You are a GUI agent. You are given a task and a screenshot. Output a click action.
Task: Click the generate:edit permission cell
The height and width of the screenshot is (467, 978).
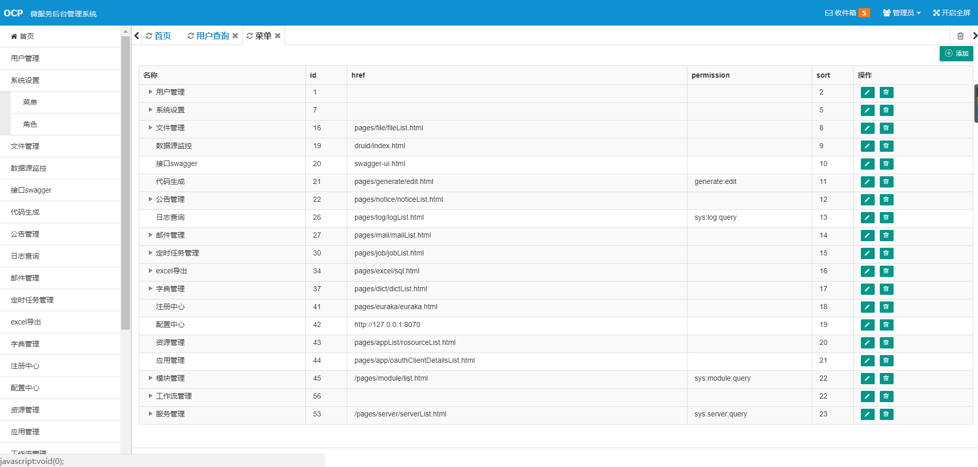[749, 182]
